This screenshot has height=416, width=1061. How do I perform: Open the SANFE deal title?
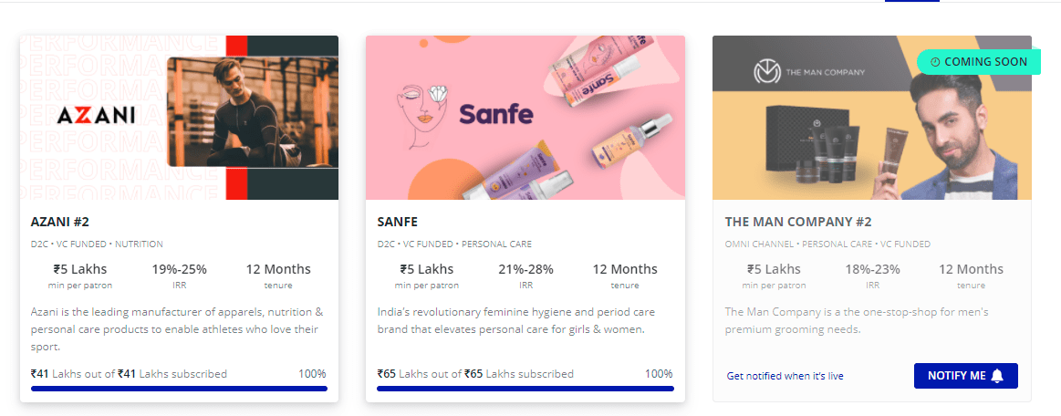pyautogui.click(x=397, y=222)
